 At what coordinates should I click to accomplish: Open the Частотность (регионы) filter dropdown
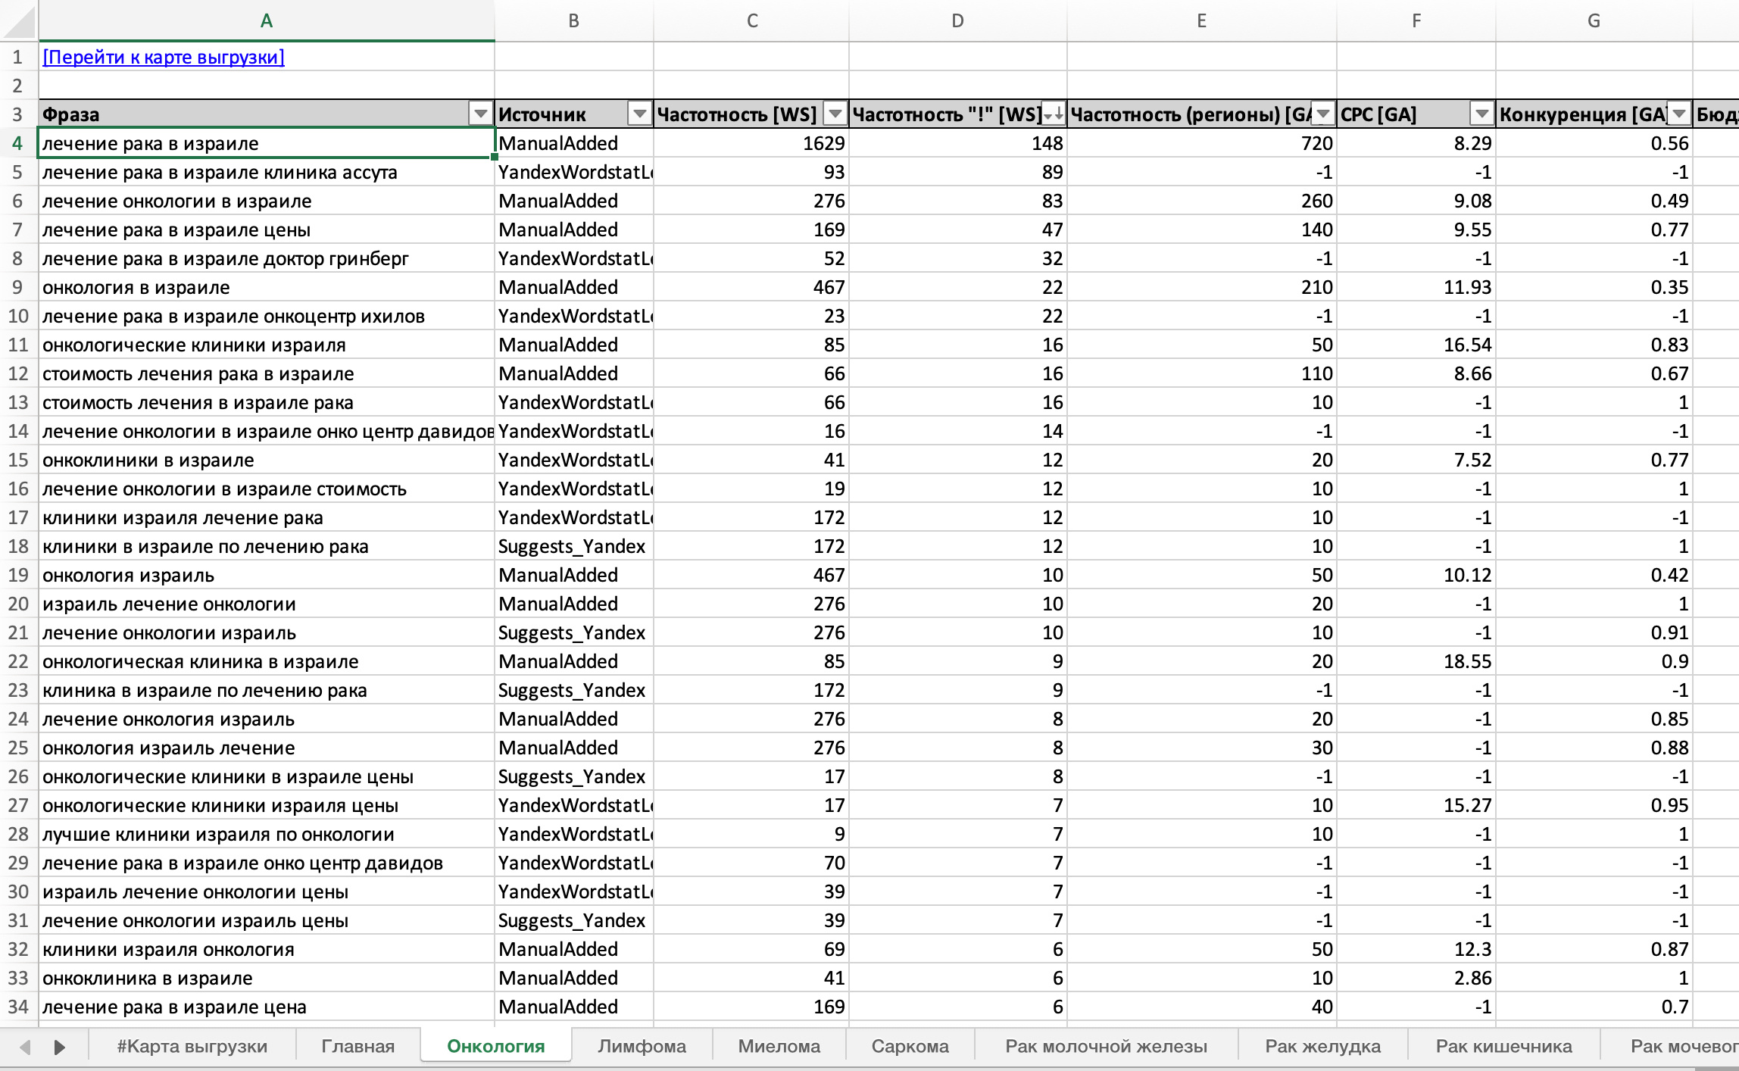click(1322, 114)
